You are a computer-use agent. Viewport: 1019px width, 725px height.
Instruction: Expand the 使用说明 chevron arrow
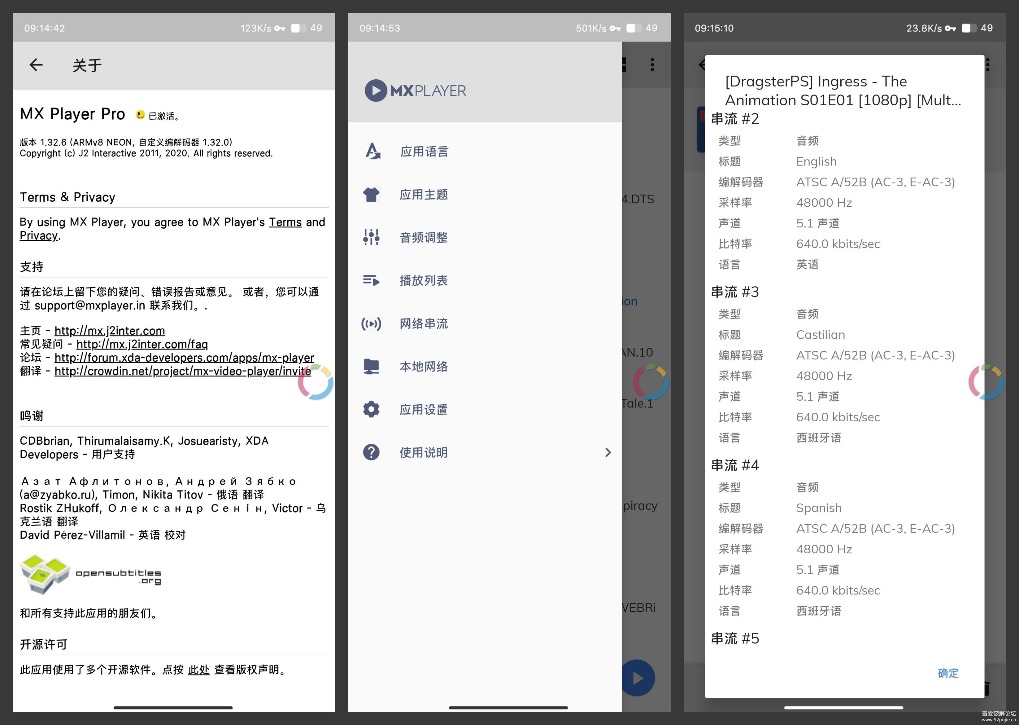[607, 452]
